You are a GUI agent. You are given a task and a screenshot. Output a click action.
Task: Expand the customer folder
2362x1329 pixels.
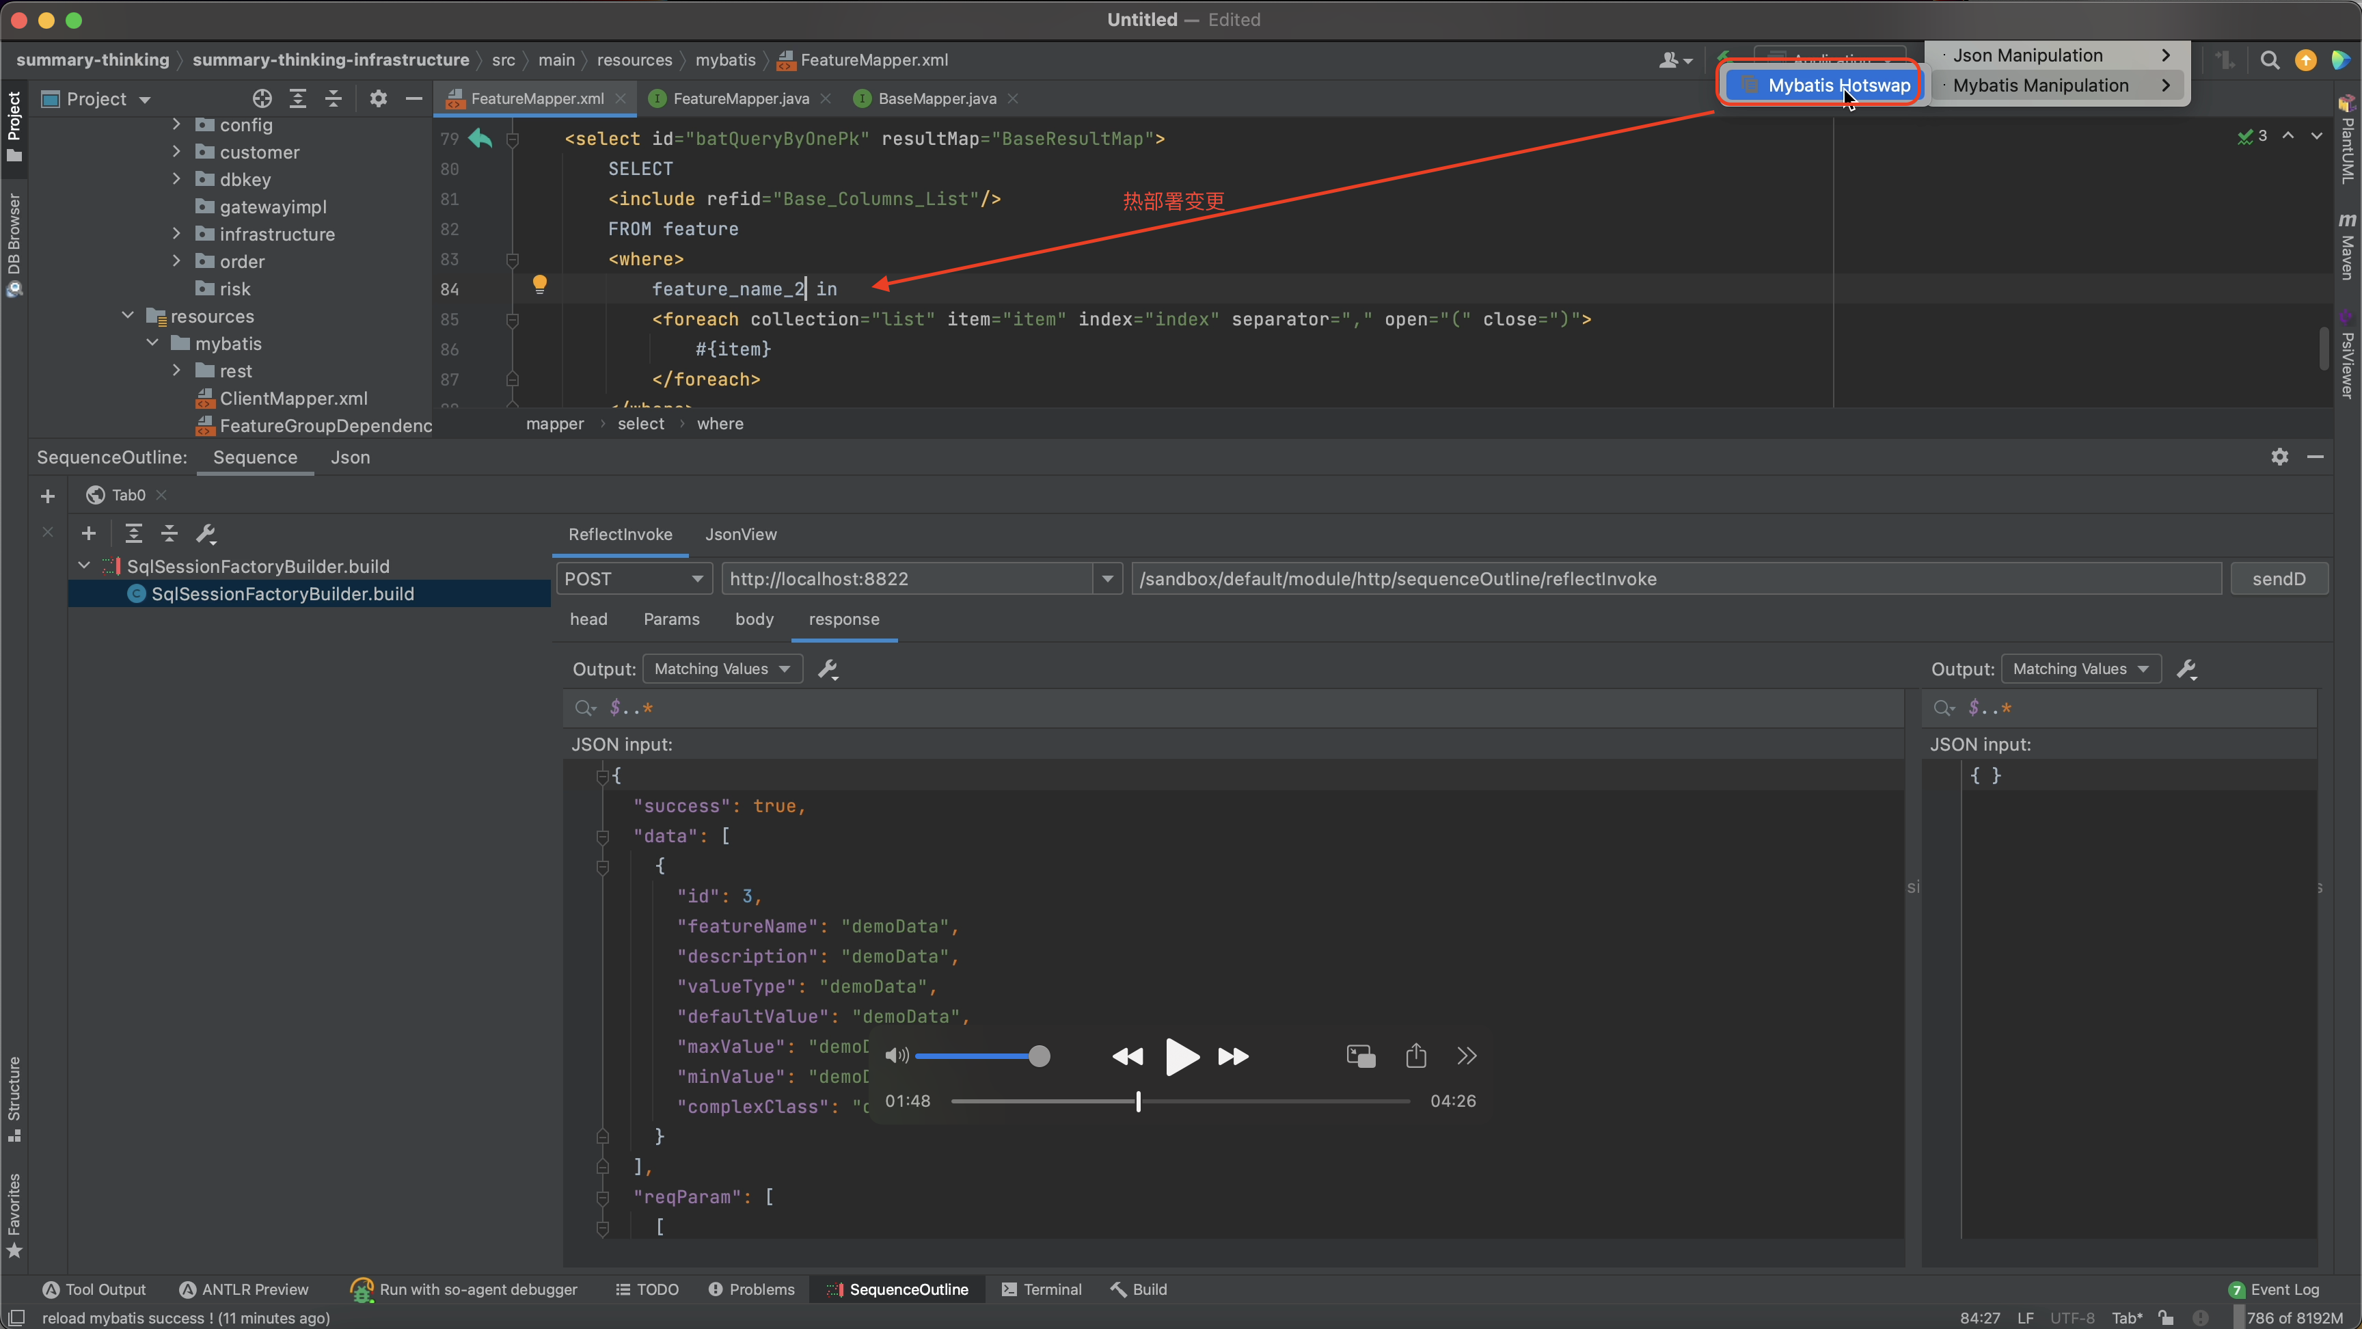(177, 152)
